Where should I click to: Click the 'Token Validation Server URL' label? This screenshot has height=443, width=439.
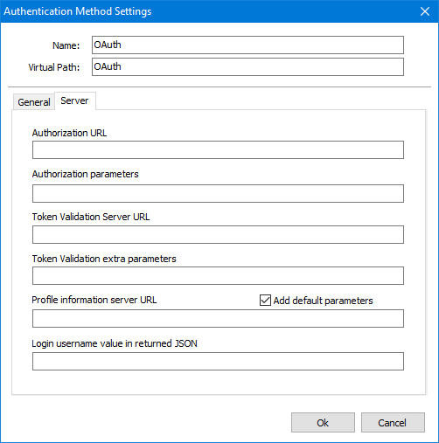pyautogui.click(x=91, y=217)
